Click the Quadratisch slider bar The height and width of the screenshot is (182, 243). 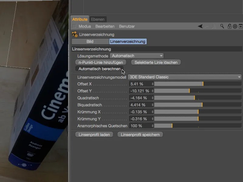[198, 98]
